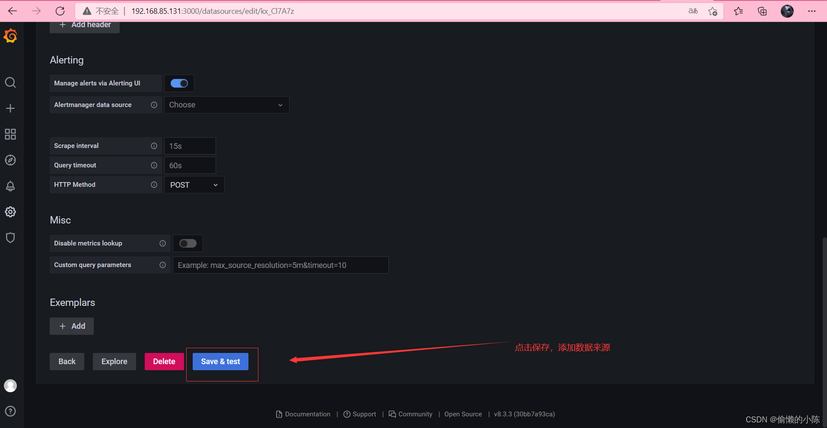Open browser settings three-dots menu
The width and height of the screenshot is (827, 428).
(812, 11)
